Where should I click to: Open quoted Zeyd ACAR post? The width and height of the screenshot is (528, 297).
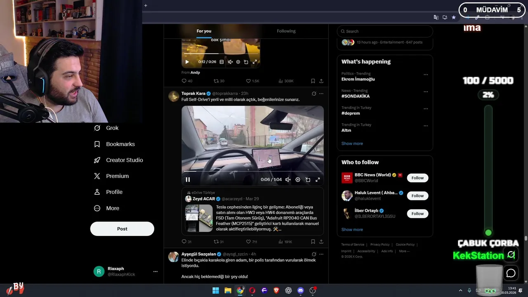pos(252,212)
